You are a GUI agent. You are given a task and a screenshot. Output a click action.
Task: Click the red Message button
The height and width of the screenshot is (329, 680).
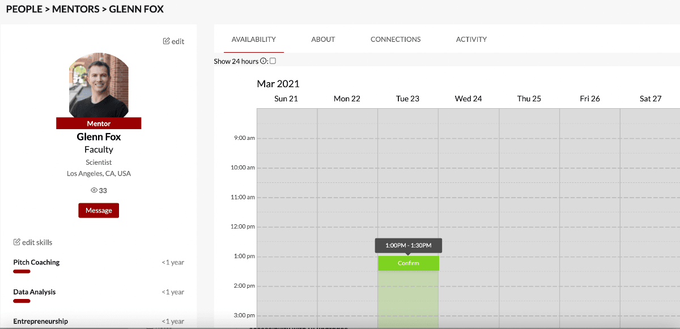coord(99,210)
